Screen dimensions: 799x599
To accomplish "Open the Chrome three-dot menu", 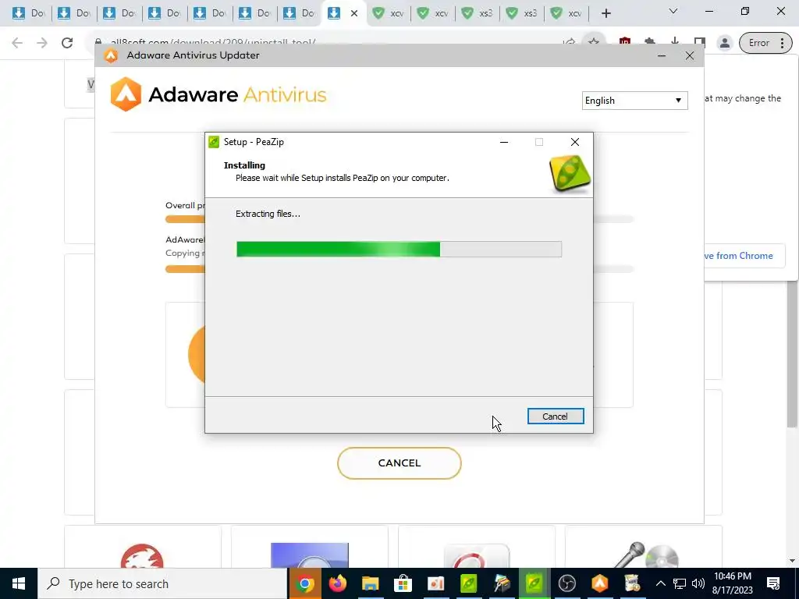I will click(x=782, y=43).
